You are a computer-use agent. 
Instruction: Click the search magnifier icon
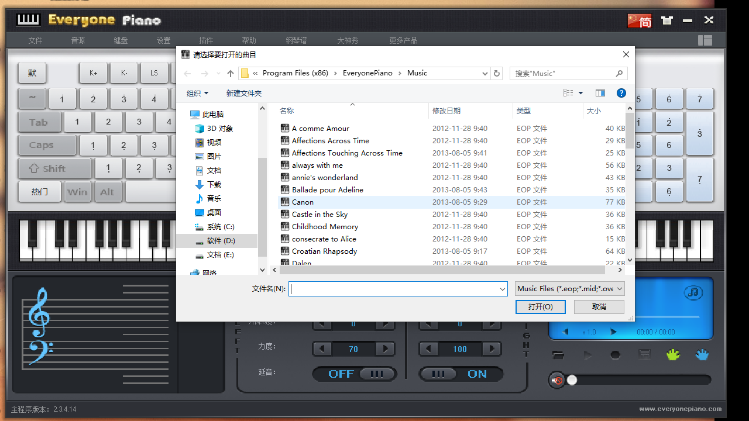coord(620,73)
